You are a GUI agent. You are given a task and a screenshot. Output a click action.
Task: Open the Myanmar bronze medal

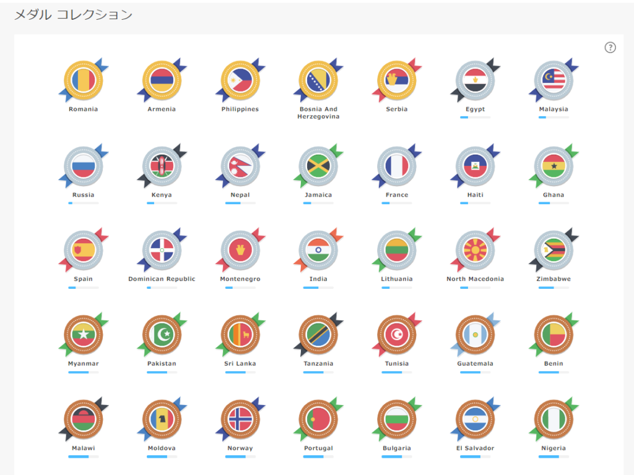coord(84,335)
